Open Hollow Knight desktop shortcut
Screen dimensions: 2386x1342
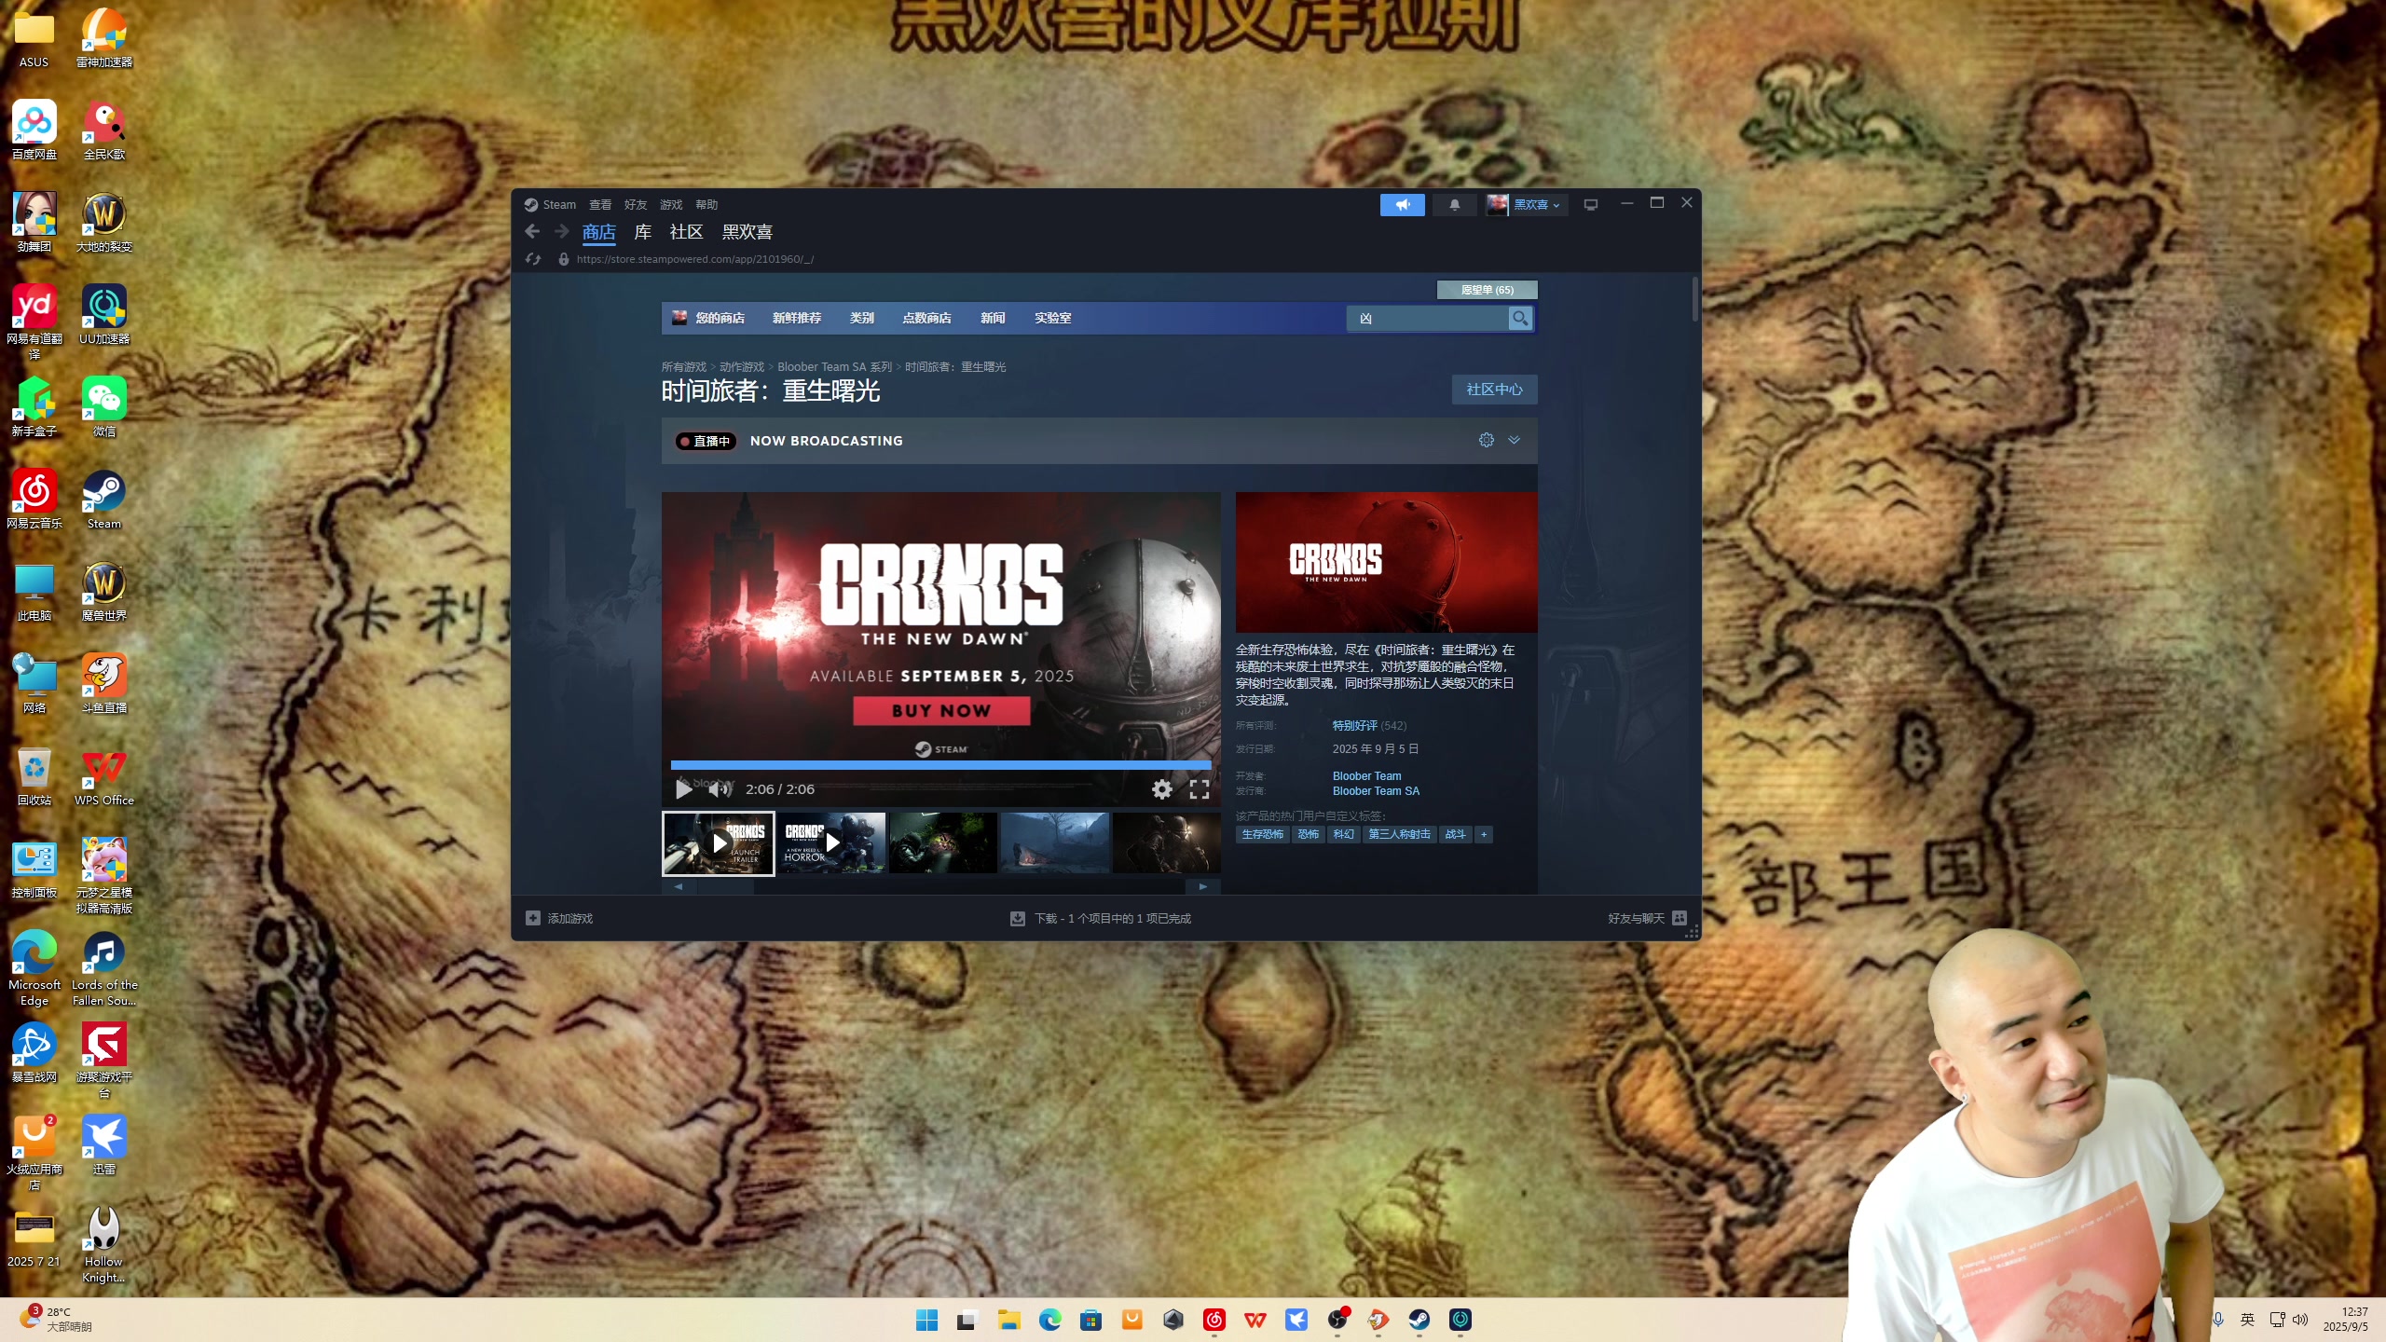(104, 1245)
